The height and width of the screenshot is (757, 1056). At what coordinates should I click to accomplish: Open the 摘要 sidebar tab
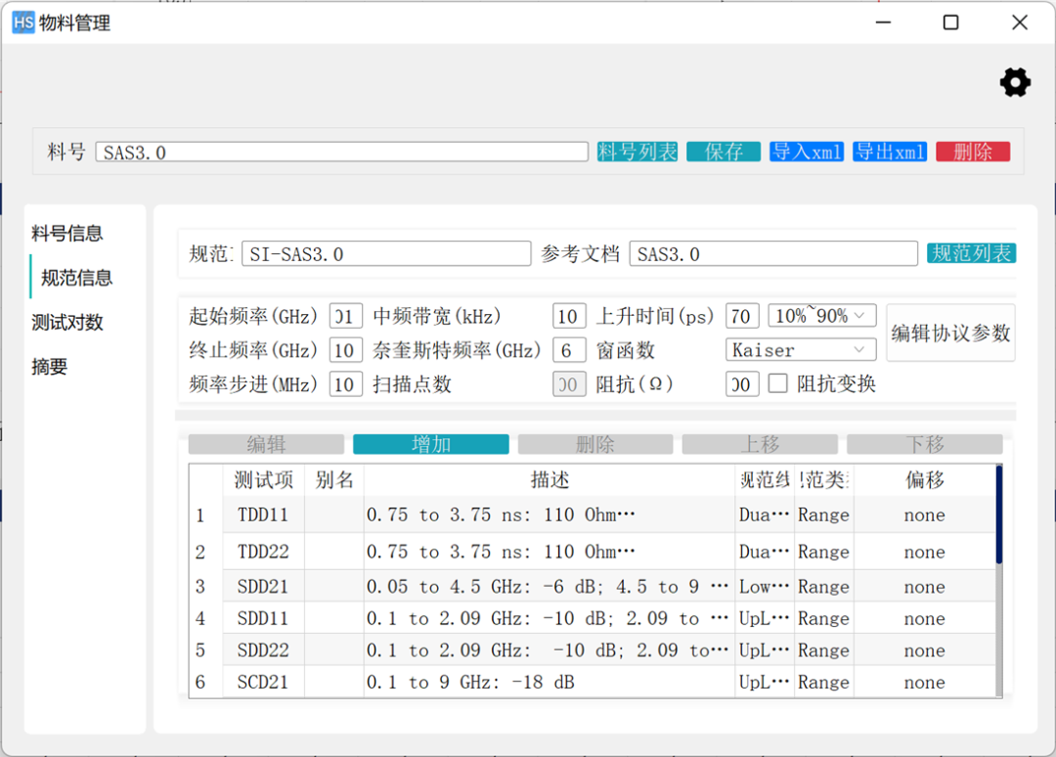click(x=49, y=368)
